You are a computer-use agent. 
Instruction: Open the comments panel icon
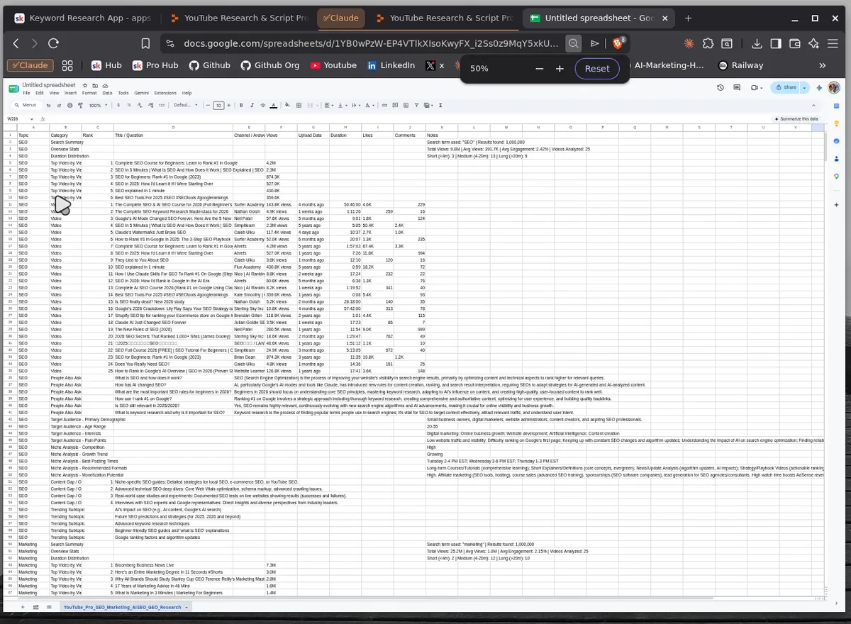pos(737,87)
